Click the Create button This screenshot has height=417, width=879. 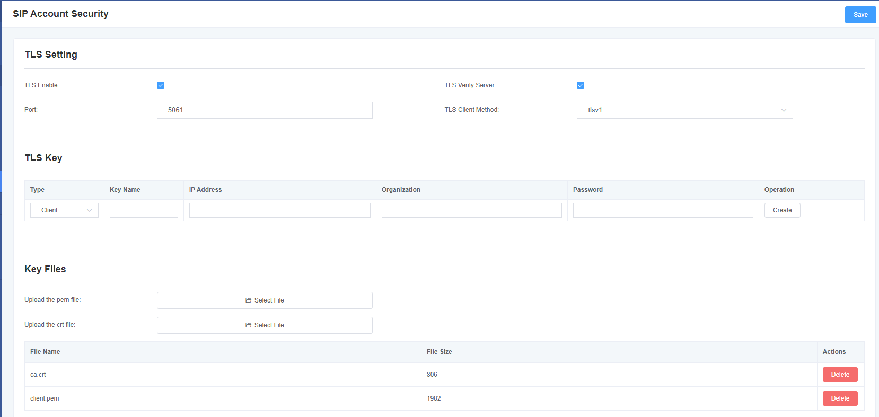pos(782,210)
